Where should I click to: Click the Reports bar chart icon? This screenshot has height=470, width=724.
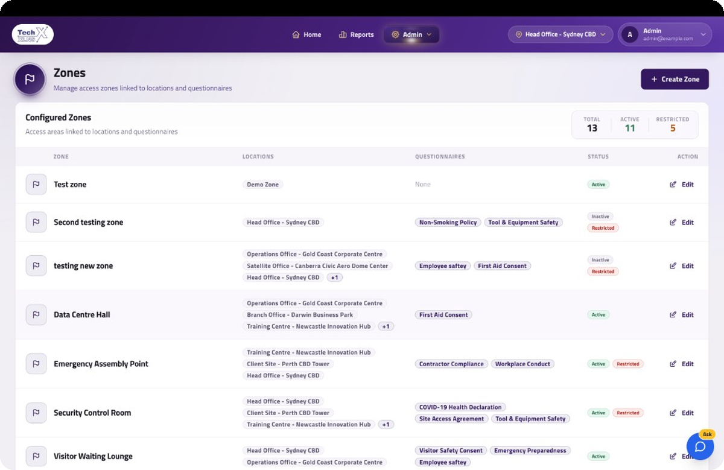pos(343,35)
